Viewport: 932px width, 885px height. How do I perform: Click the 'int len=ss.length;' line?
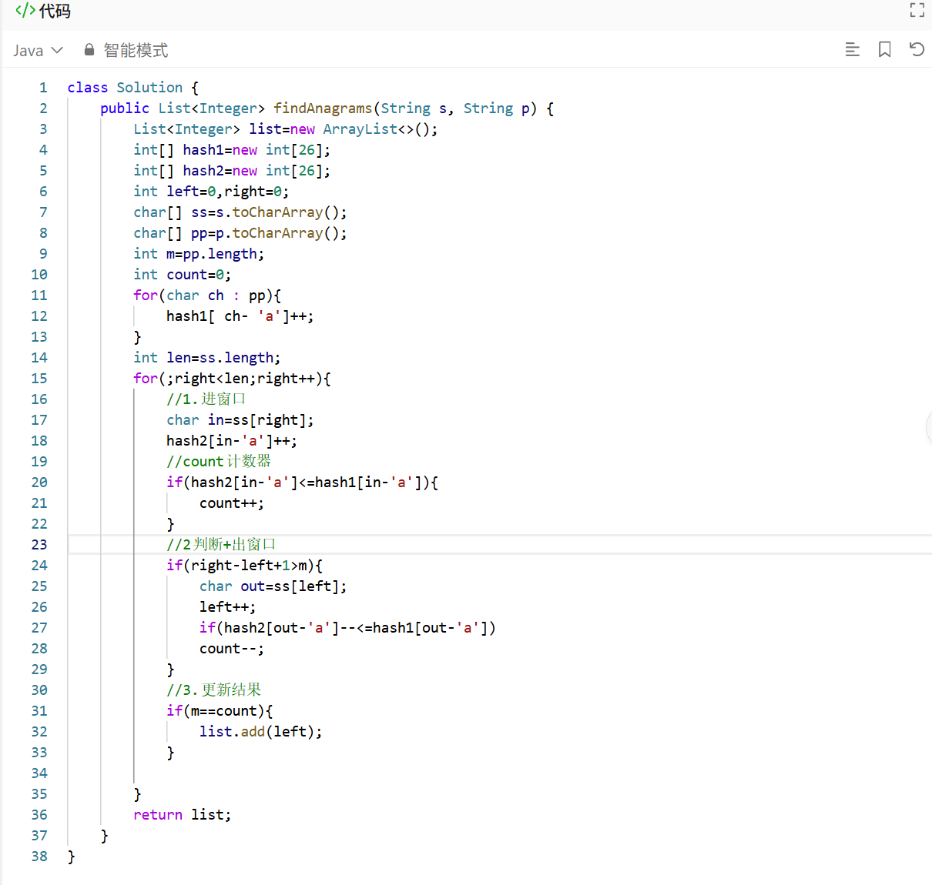click(207, 358)
